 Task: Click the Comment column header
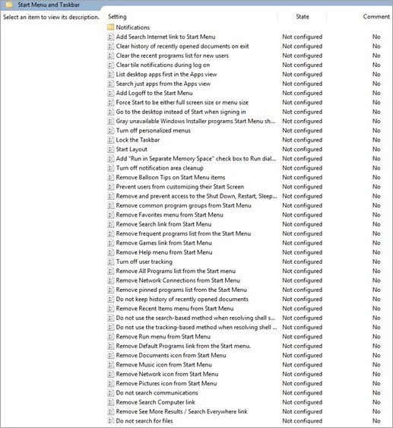pyautogui.click(x=376, y=17)
